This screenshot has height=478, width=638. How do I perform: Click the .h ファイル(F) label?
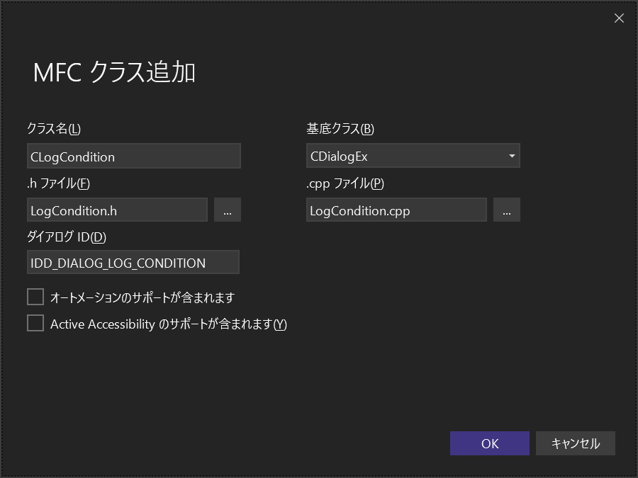59,183
